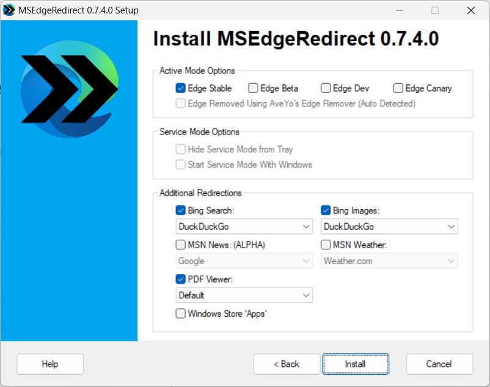Close the setup window

click(x=471, y=10)
